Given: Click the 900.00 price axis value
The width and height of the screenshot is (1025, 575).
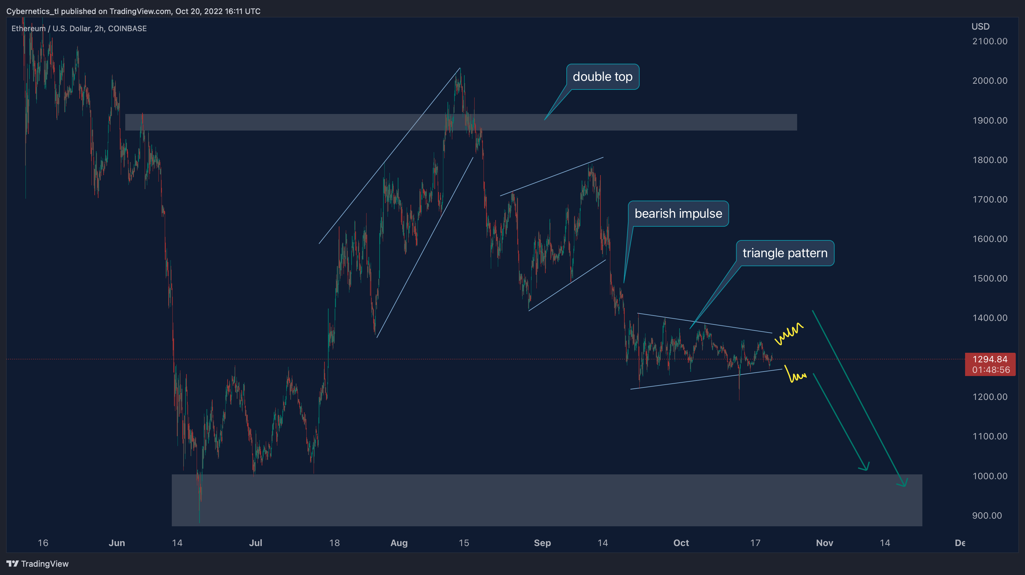Looking at the screenshot, I should (x=987, y=515).
